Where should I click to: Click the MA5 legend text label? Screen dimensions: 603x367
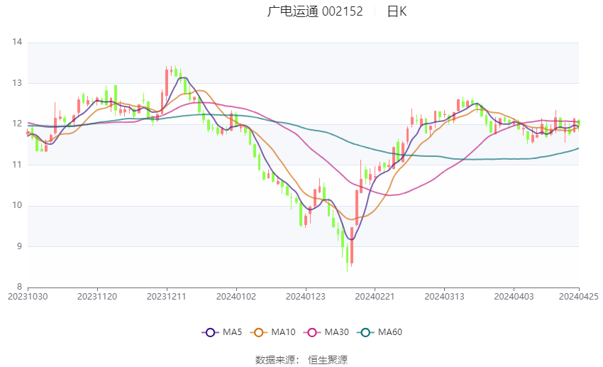[x=232, y=332]
